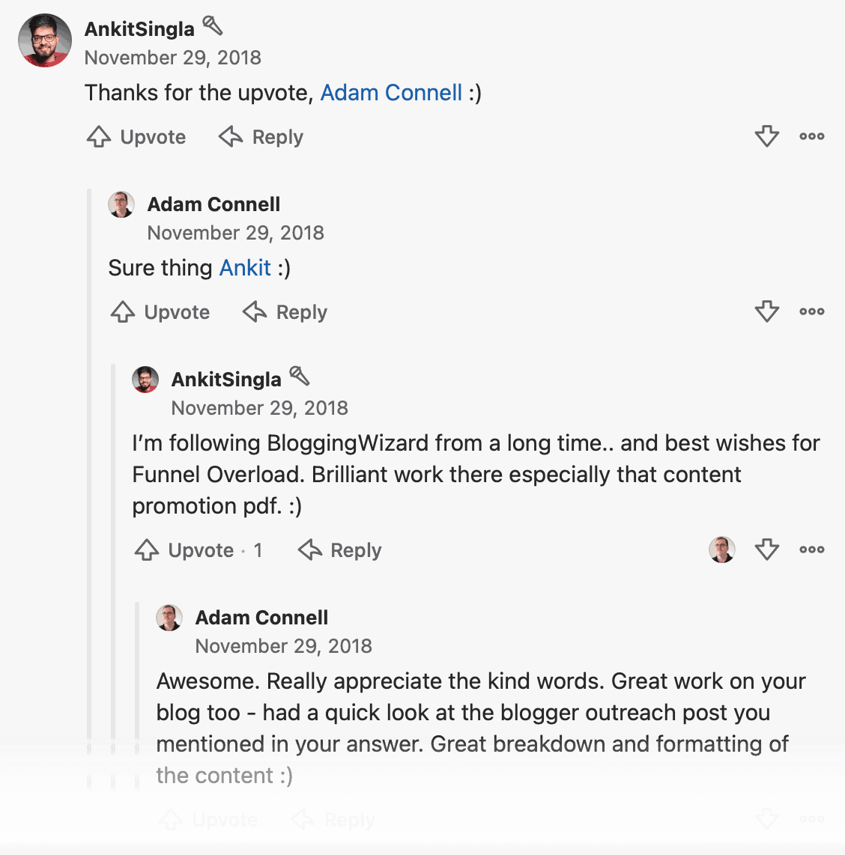Open more options for the BloggingWizard comment
Image resolution: width=845 pixels, height=855 pixels.
[812, 550]
